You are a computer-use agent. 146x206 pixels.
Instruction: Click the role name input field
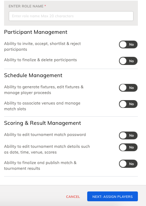click(71, 16)
